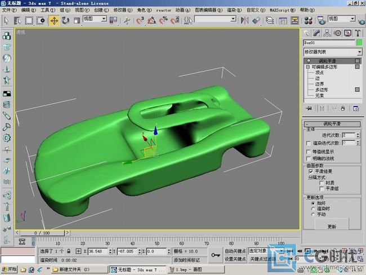Collapse the 涡轮平滑 rollout header
Image resolution: width=366 pixels, height=275 pixels.
pyautogui.click(x=332, y=124)
